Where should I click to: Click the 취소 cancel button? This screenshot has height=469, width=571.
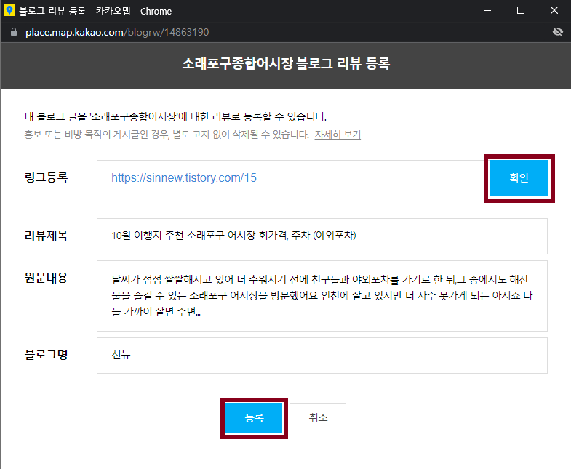318,418
